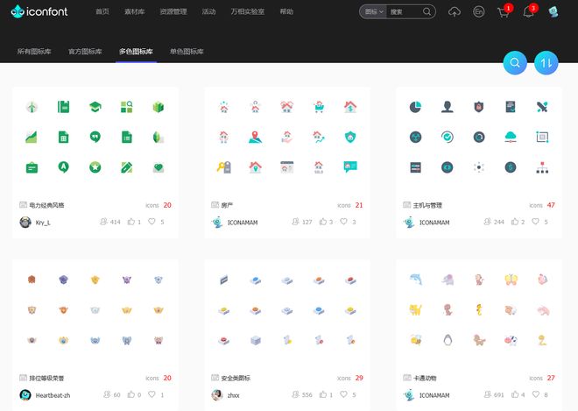Click the map location pin icon
Screen dimensions: 578x411
(256, 137)
